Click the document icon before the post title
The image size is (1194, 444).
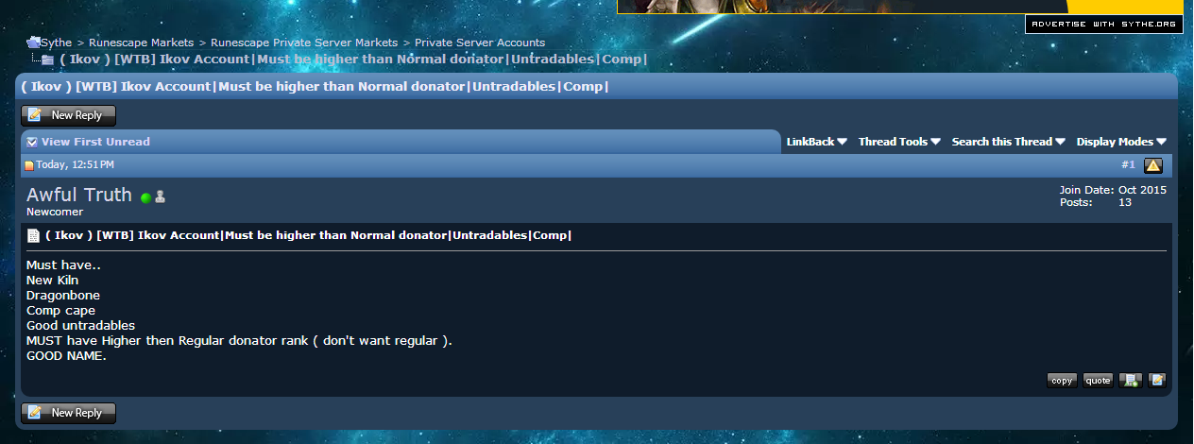pyautogui.click(x=33, y=235)
